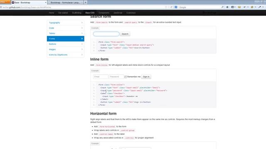Open the Components nav link
Image resolution: width=266 pixels, height=149 pixels.
[x=104, y=13]
